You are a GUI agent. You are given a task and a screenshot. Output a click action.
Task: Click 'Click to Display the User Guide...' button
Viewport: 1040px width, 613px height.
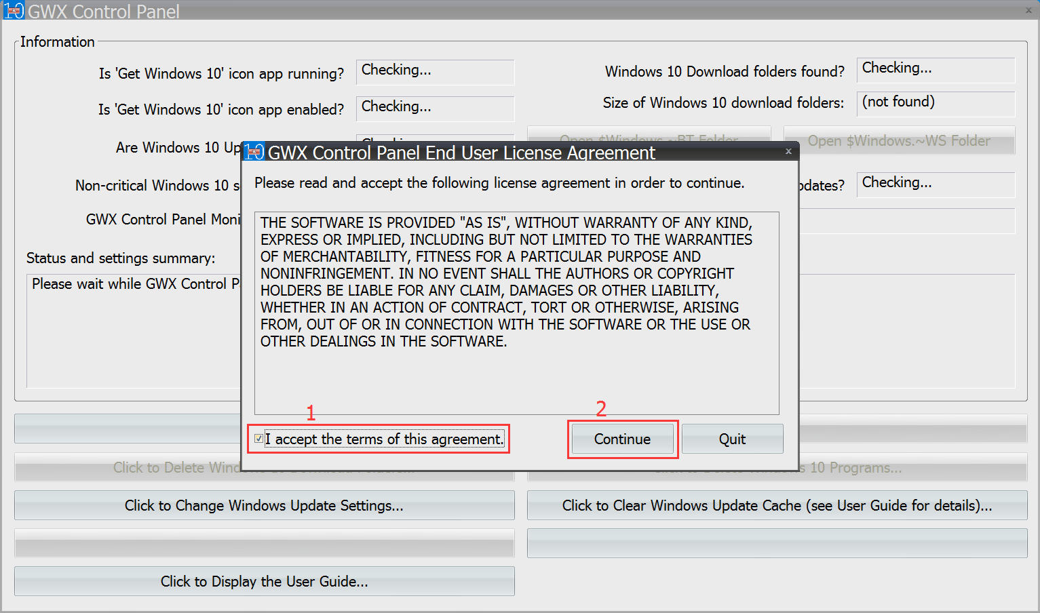click(x=265, y=581)
